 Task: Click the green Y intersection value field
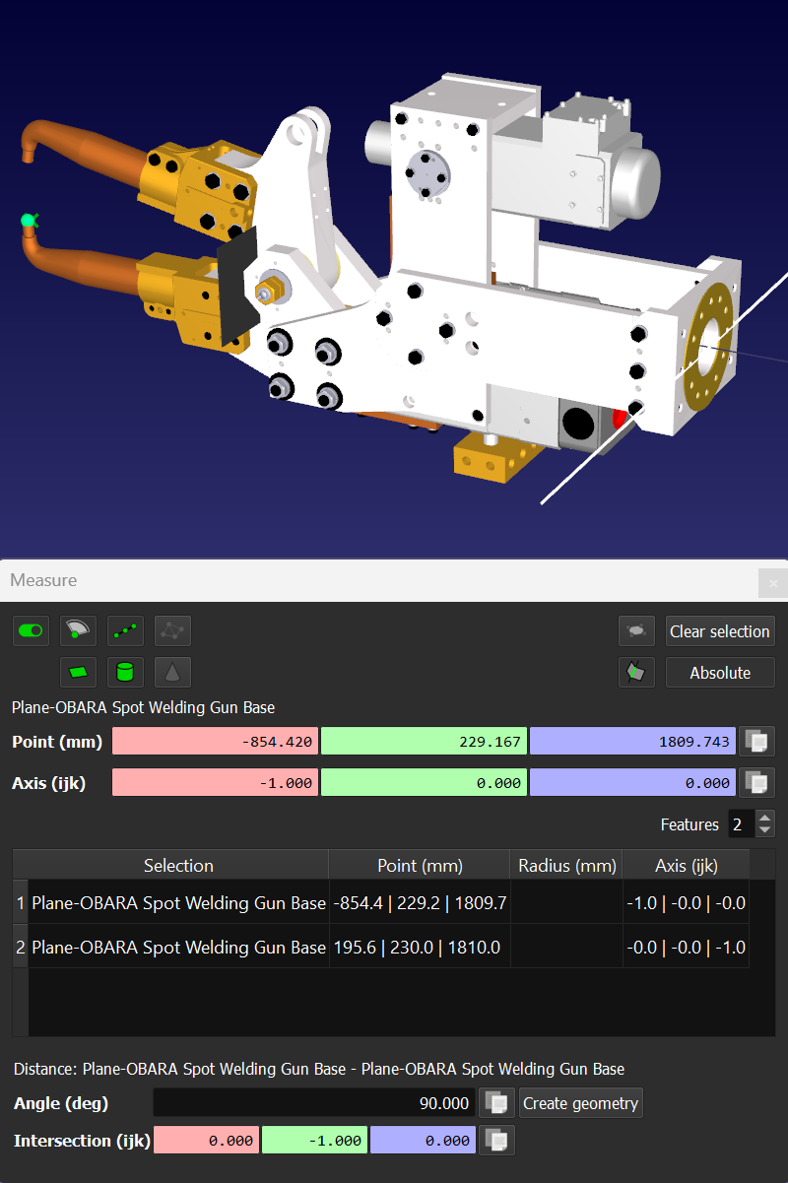[314, 1140]
